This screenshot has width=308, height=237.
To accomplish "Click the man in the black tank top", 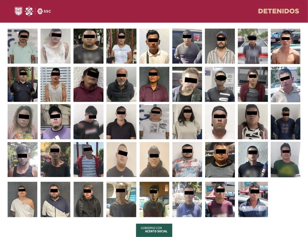I will (x=23, y=160).
